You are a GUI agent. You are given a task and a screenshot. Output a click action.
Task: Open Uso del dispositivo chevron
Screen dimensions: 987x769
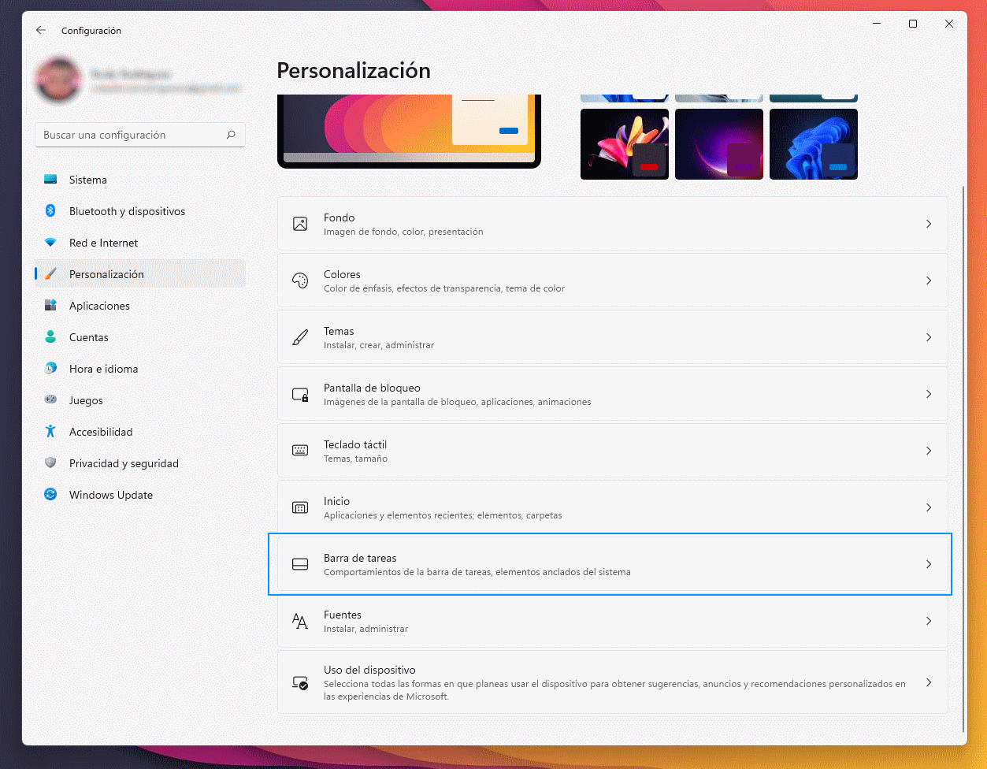pos(929,682)
